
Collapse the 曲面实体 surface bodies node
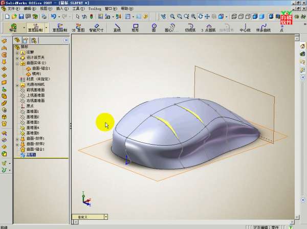(x=17, y=63)
